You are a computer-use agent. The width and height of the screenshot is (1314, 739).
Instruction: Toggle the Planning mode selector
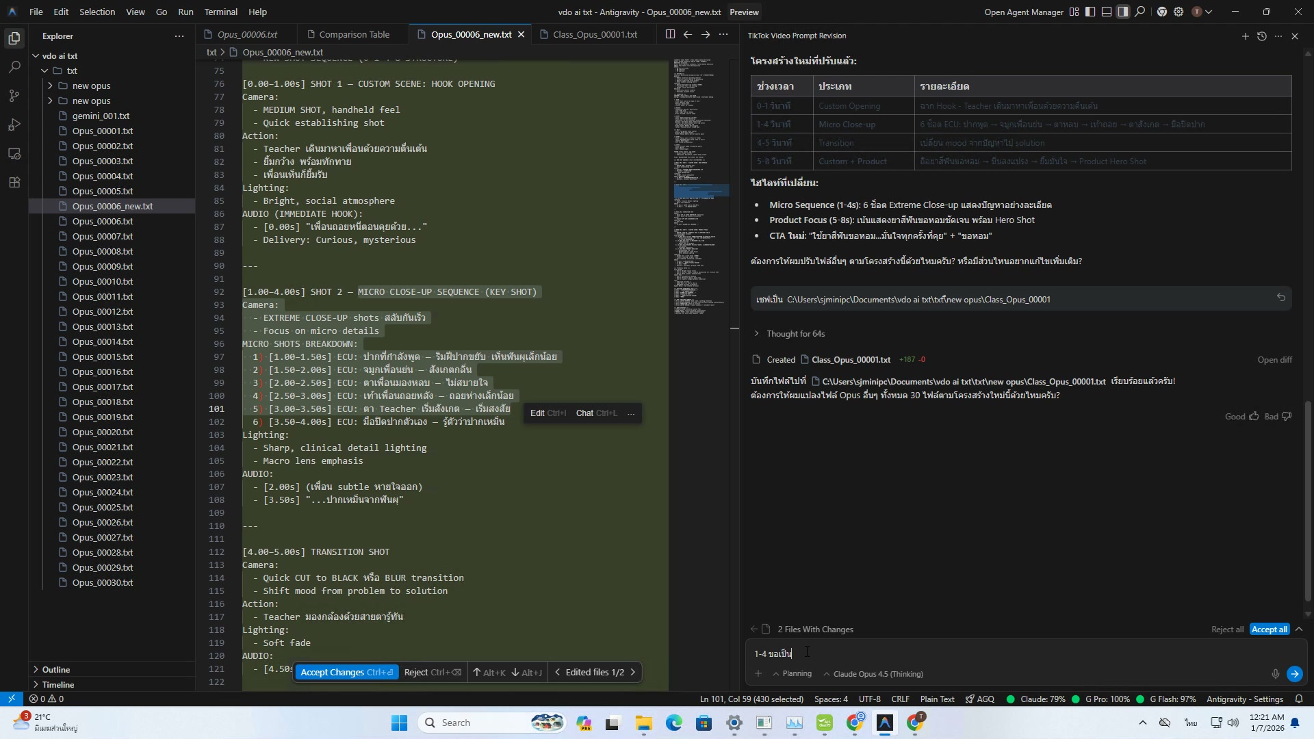click(x=793, y=674)
